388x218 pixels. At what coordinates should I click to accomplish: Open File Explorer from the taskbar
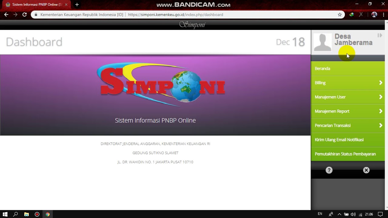[x=26, y=214]
